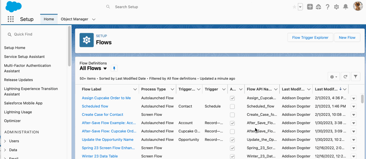Open row actions for Update the Opportunity Name
The width and height of the screenshot is (366, 159).
[354, 140]
